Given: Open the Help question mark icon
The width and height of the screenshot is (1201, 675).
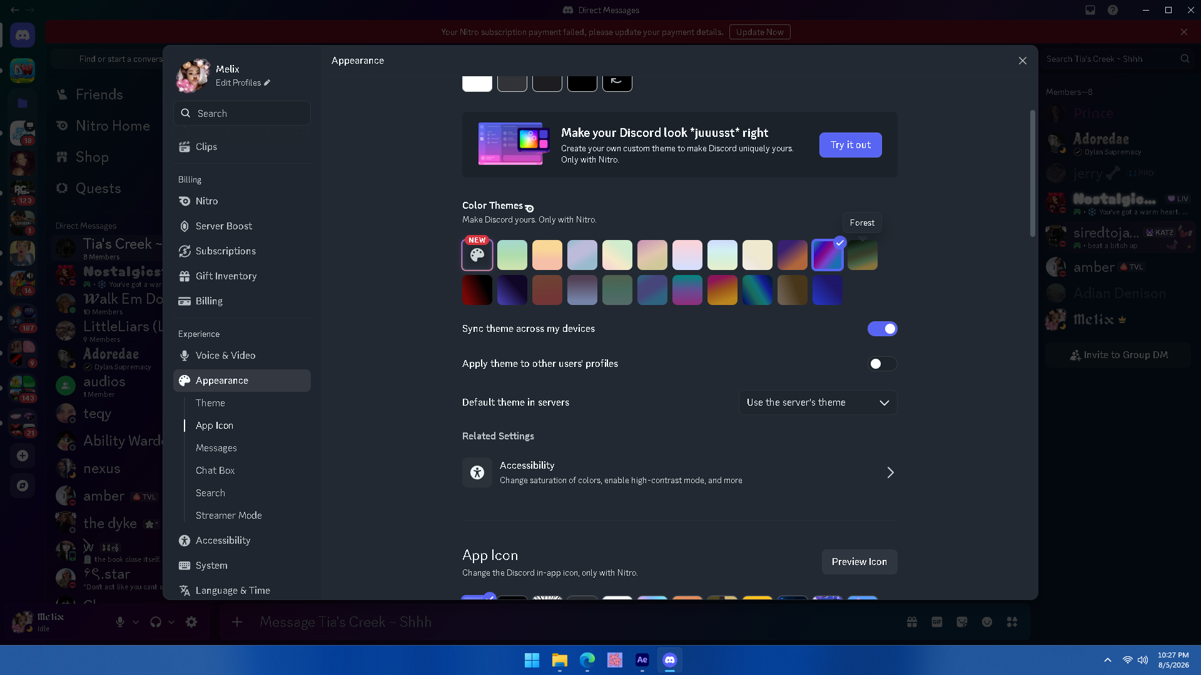Looking at the screenshot, I should point(1113,10).
